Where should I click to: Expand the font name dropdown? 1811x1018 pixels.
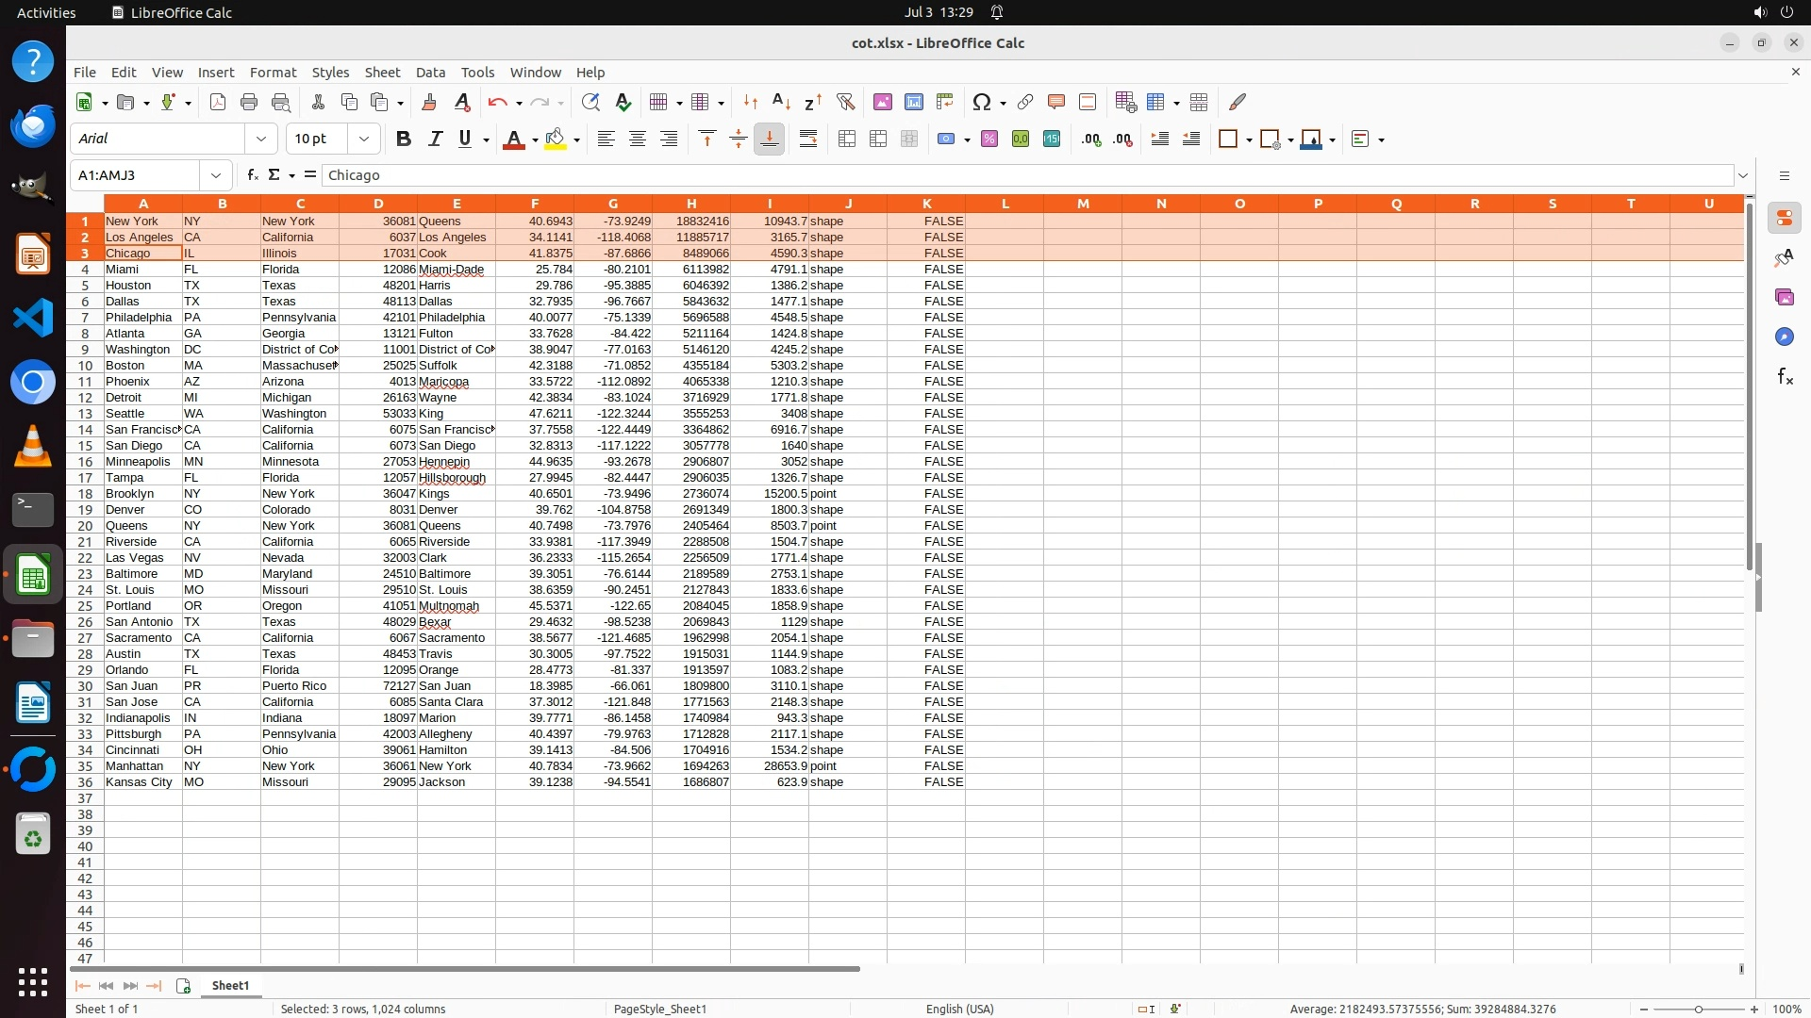pyautogui.click(x=261, y=139)
